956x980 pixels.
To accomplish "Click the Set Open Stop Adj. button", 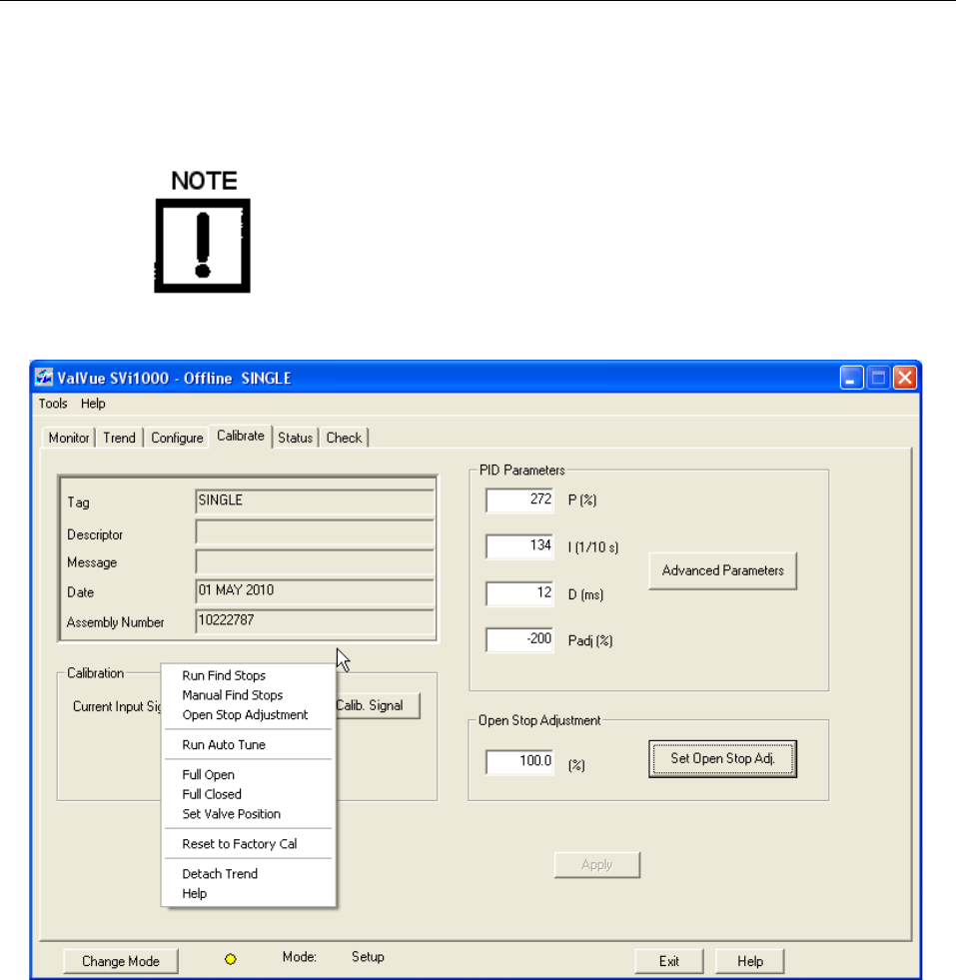I will click(x=723, y=759).
